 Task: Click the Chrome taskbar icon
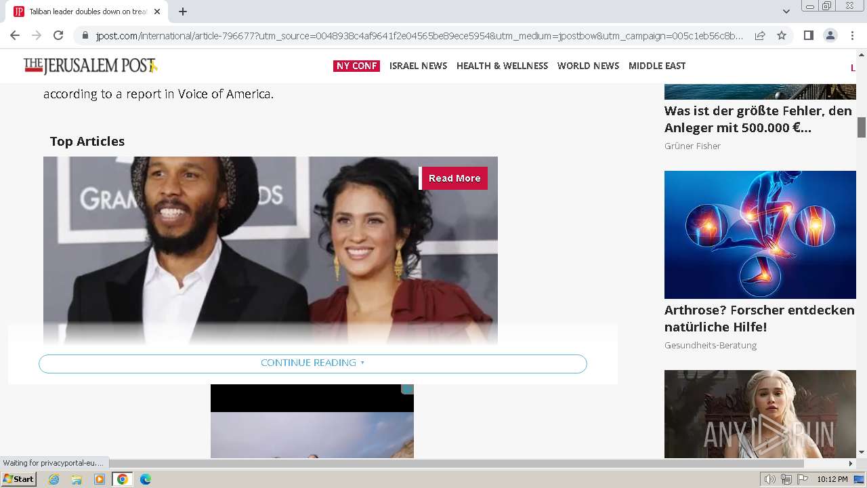[123, 479]
